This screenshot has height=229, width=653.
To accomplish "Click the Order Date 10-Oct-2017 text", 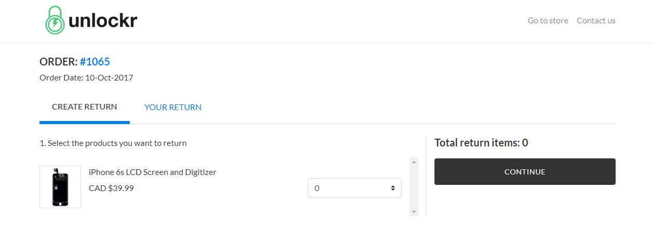I will pyautogui.click(x=86, y=78).
